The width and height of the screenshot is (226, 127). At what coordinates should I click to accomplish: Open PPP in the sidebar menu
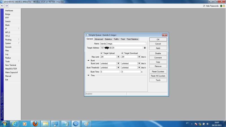pyautogui.click(x=7, y=18)
